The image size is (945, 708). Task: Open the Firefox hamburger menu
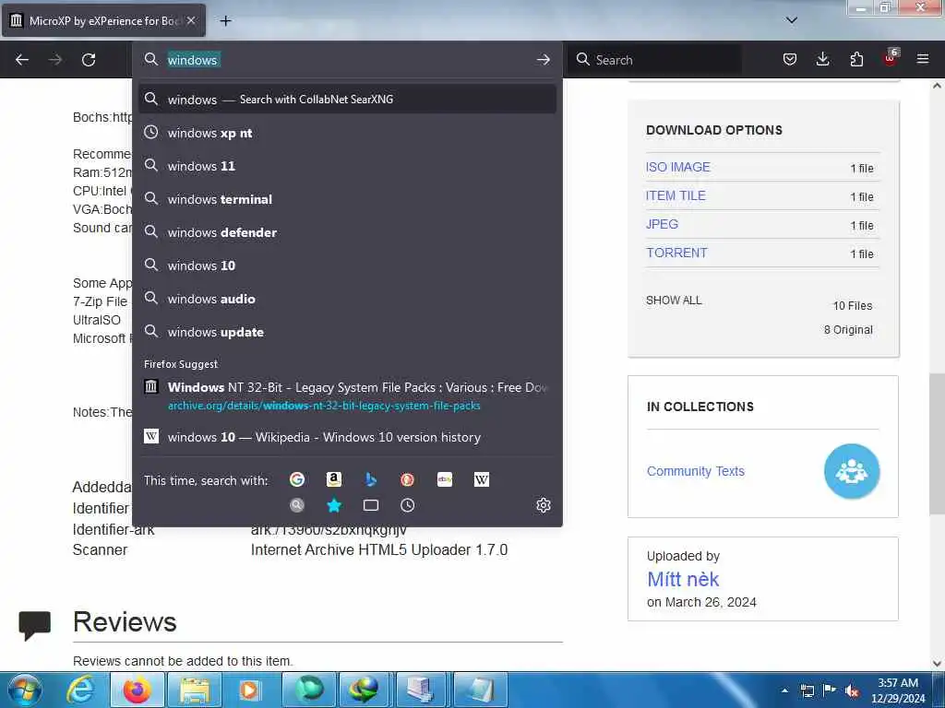(x=923, y=59)
